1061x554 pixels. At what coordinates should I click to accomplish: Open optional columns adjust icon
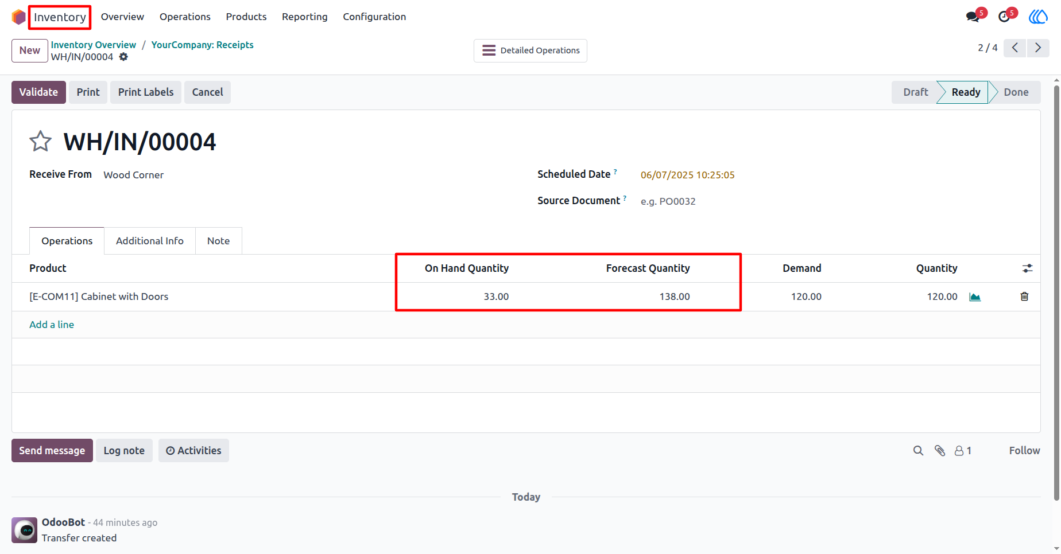coord(1027,268)
